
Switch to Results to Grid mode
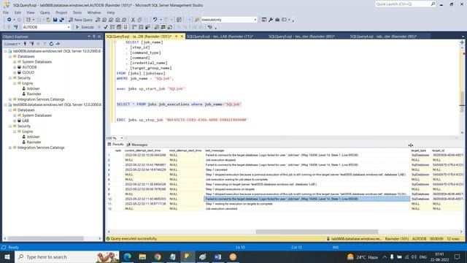click(x=163, y=27)
